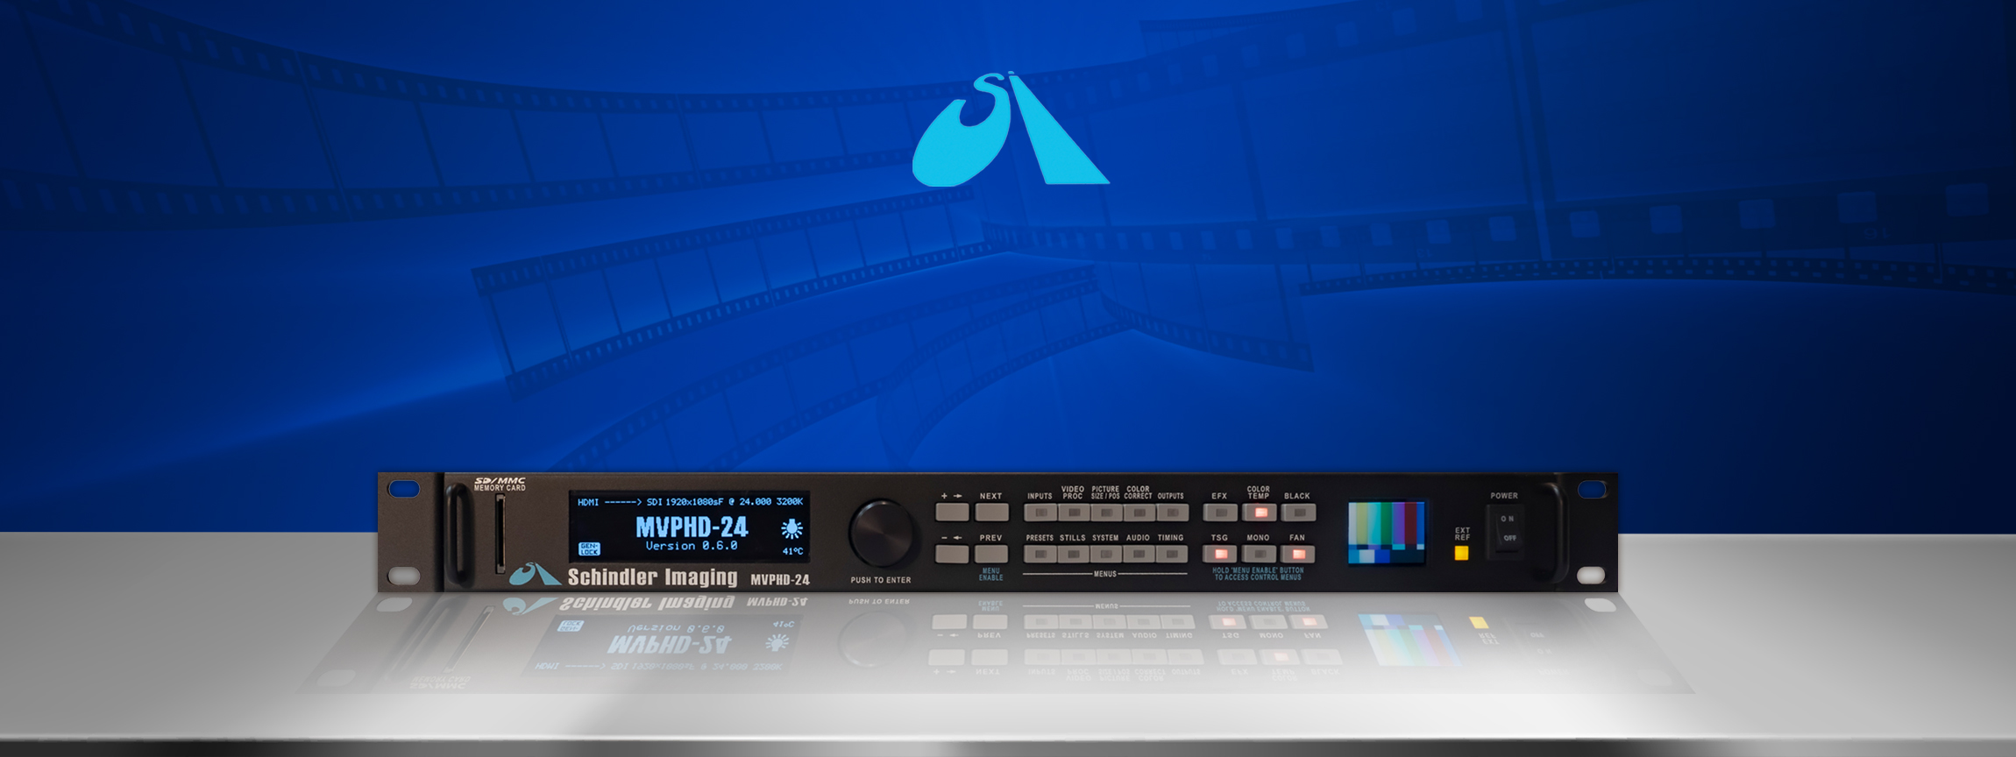The width and height of the screenshot is (2016, 757).
Task: Open the SYSTEM menu button
Action: tap(1106, 554)
